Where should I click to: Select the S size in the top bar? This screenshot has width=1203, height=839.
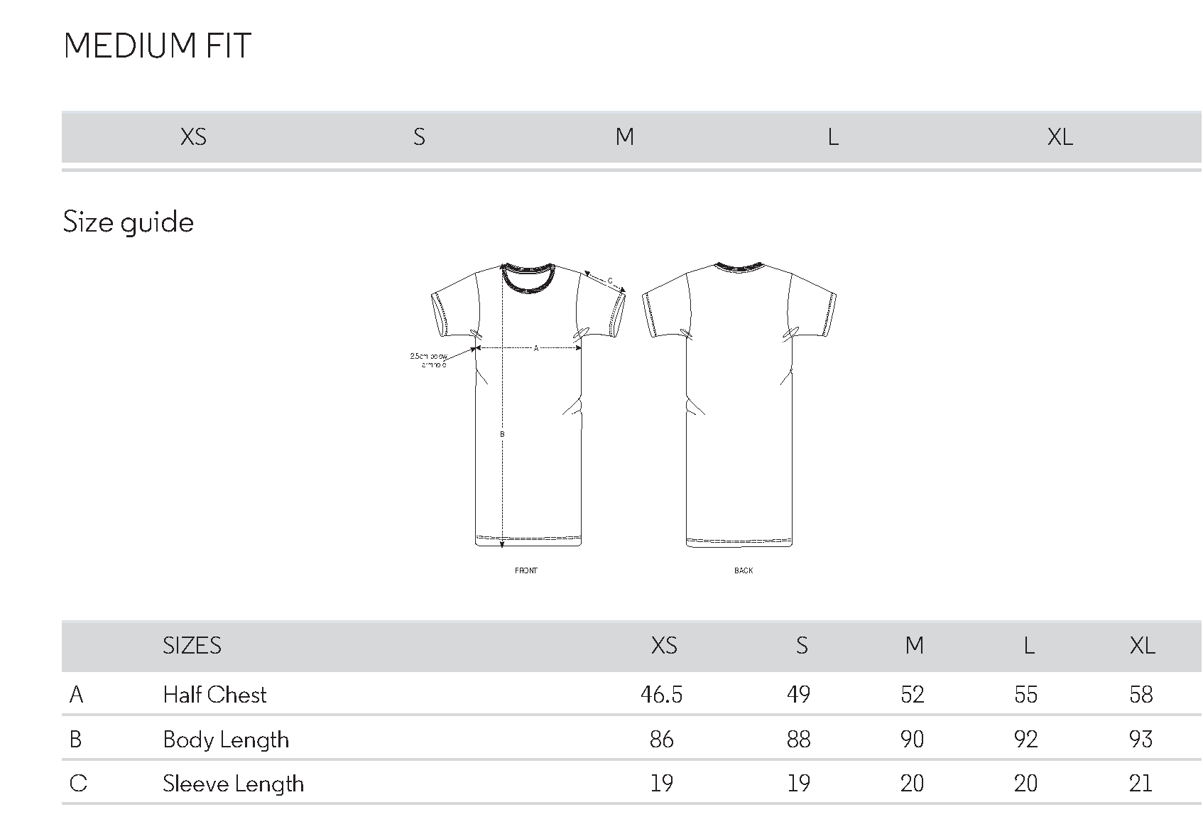419,136
